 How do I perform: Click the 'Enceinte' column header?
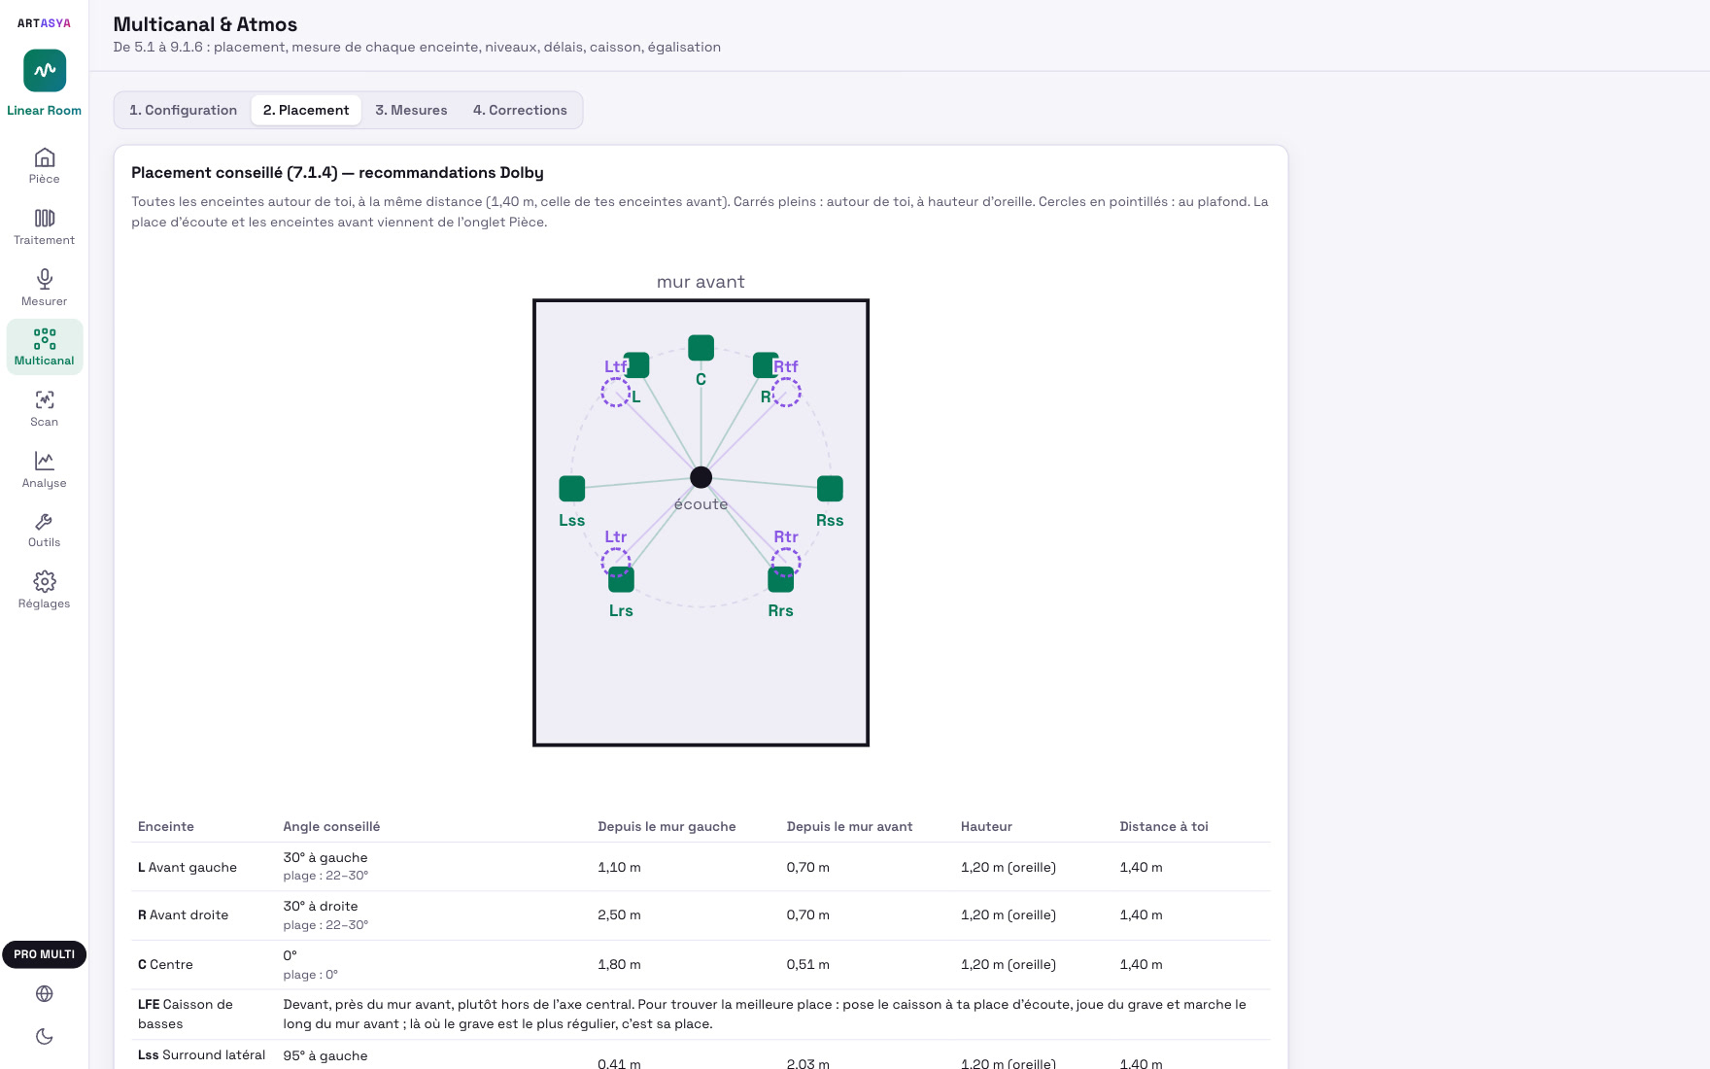165,826
